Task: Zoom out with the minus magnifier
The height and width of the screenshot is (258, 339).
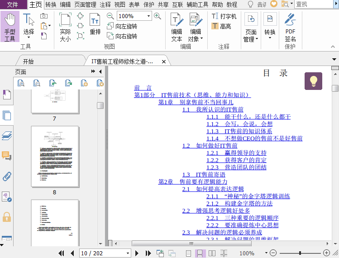Action: pos(110,16)
